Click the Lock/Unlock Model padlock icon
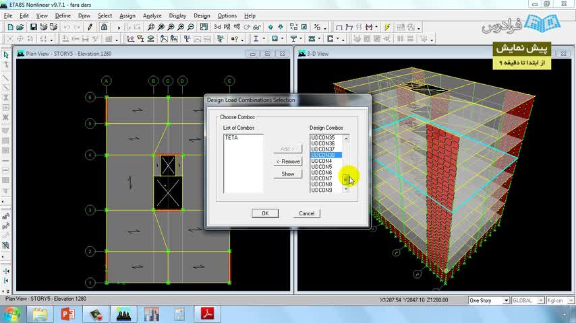This screenshot has height=323, width=576. click(104, 27)
